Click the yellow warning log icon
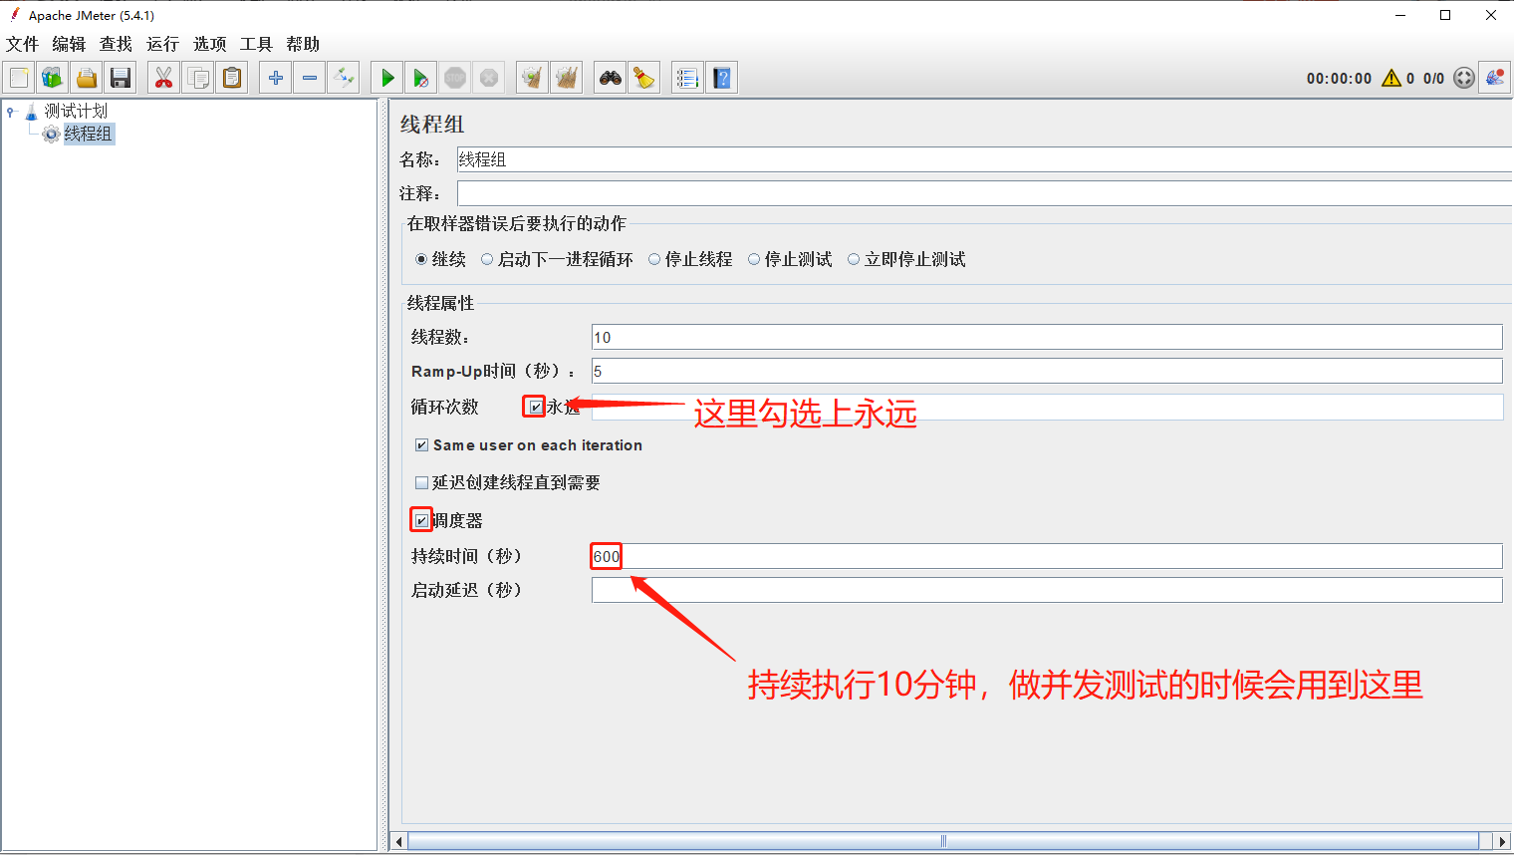This screenshot has height=855, width=1514. point(1391,78)
